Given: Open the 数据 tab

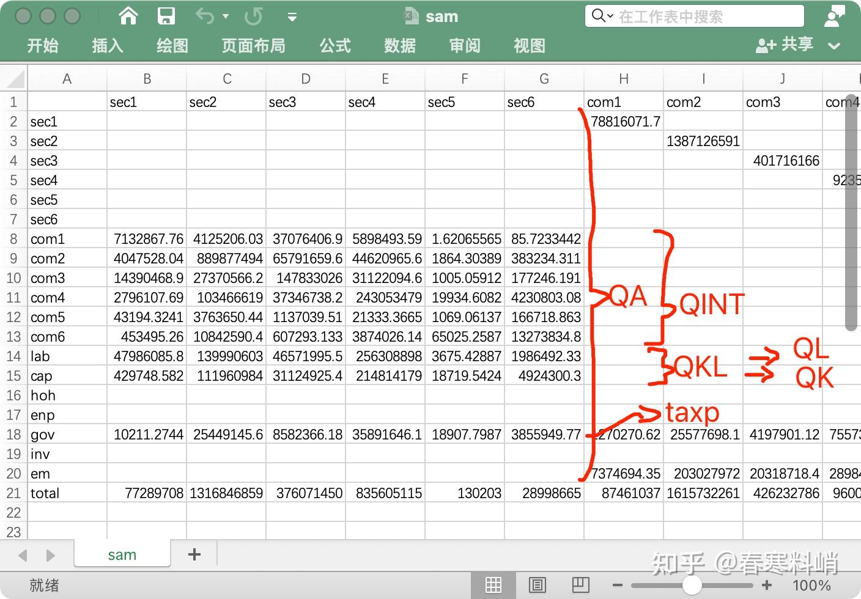Looking at the screenshot, I should tap(400, 45).
